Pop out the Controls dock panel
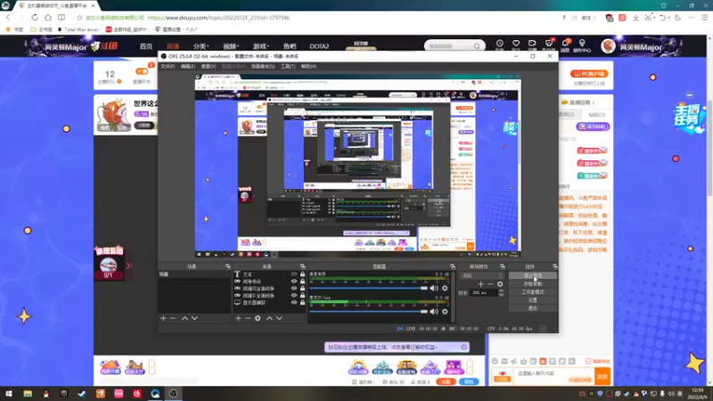This screenshot has width=713, height=401. pos(554,266)
